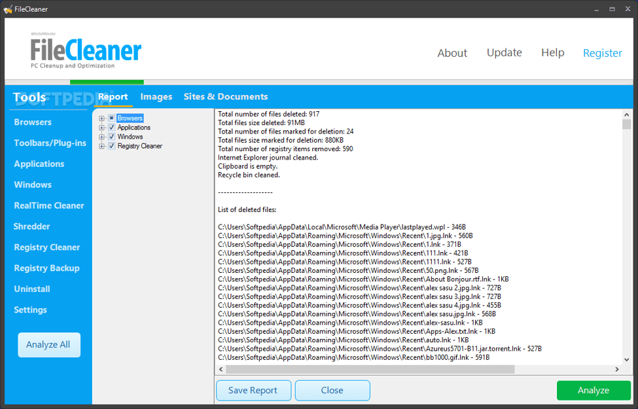Click the Analyze All button
638x409 pixels.
coord(49,344)
